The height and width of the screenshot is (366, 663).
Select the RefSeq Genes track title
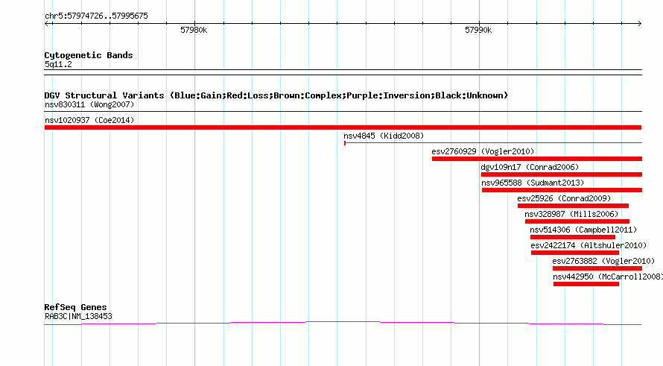(75, 308)
